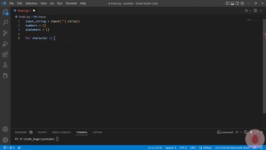266x150 pixels.
Task: Open the Edit menu
Action: click(20, 3)
